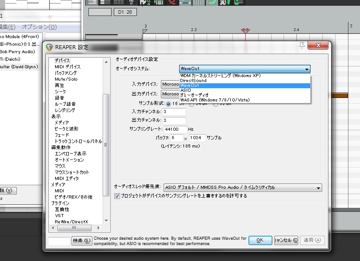Open オーディオスレッド優先度 dropdown

[x=243, y=187]
